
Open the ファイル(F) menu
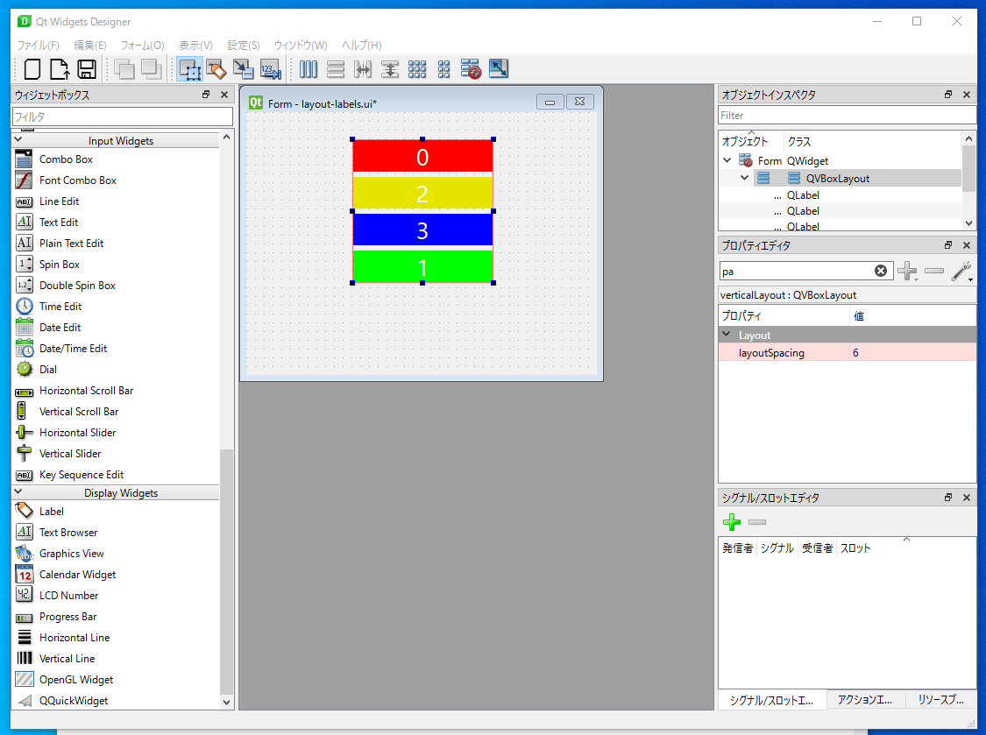tap(38, 46)
